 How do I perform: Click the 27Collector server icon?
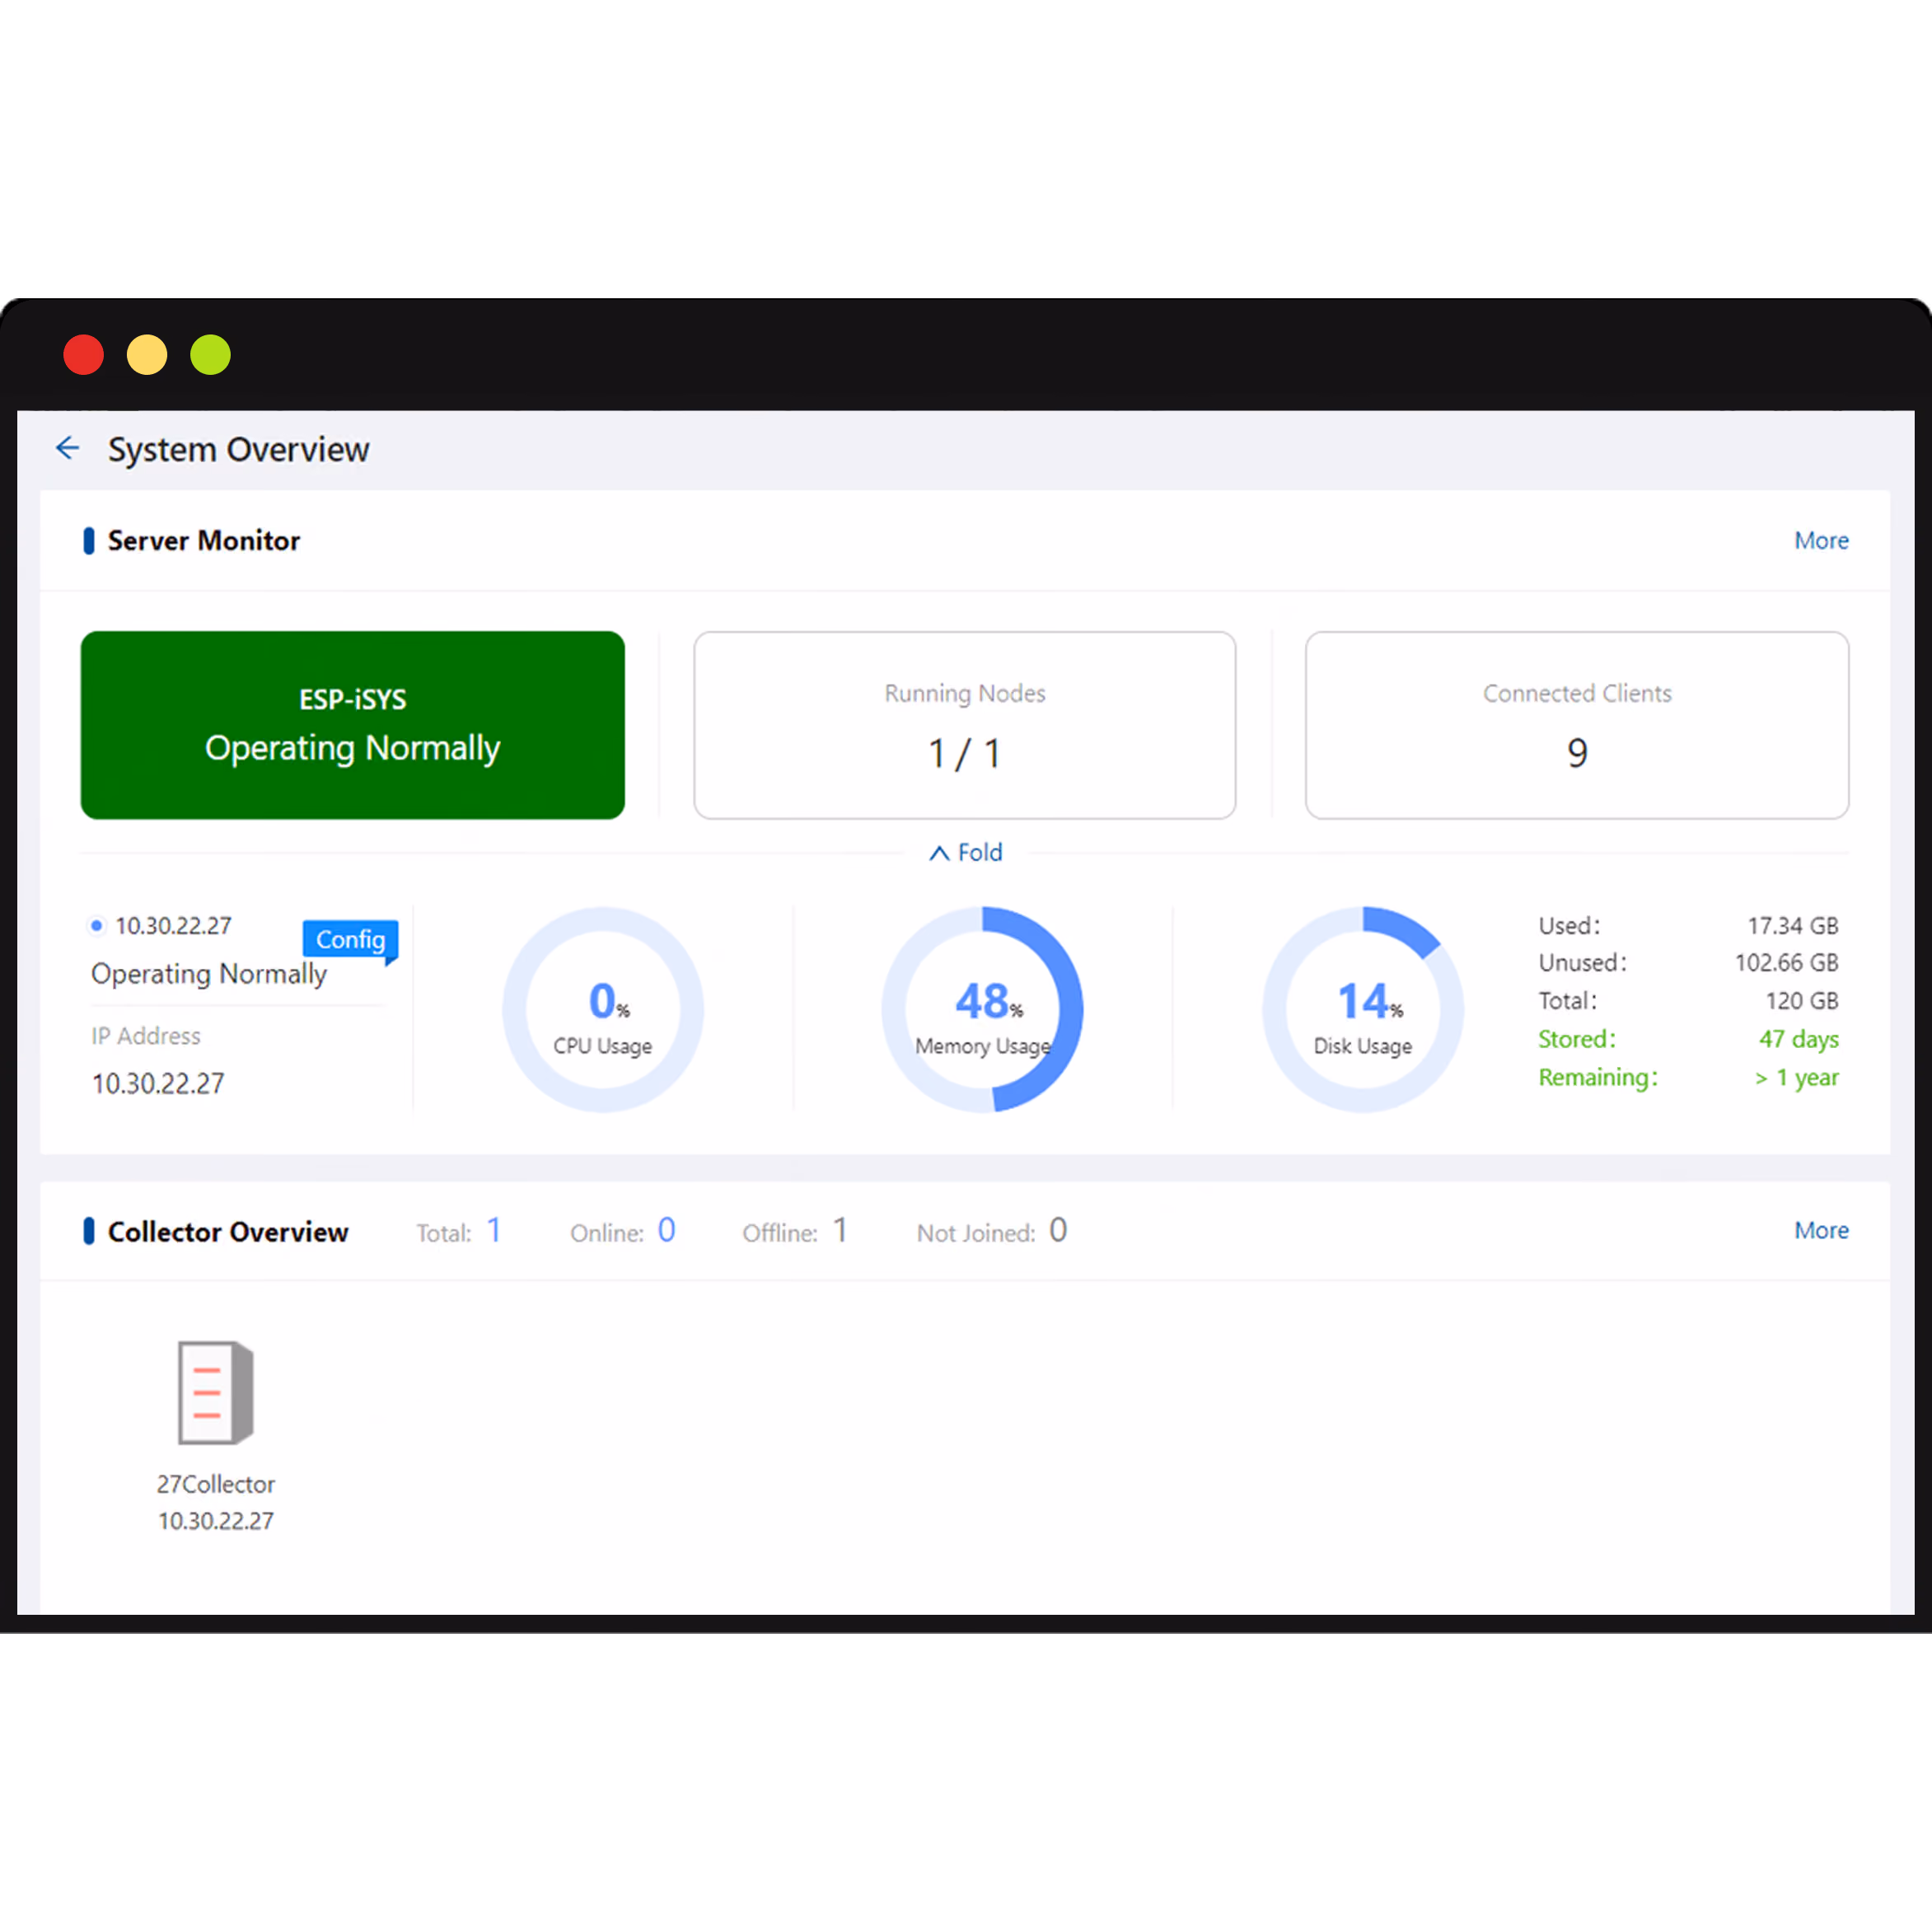[215, 1392]
